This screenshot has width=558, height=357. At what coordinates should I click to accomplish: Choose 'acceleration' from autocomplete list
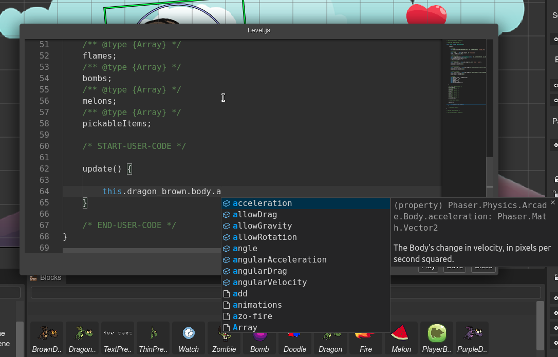pos(262,203)
